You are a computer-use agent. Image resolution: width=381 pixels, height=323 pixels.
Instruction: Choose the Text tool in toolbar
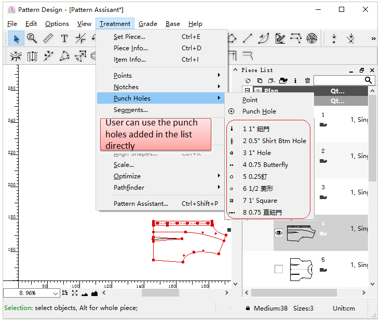click(64, 38)
